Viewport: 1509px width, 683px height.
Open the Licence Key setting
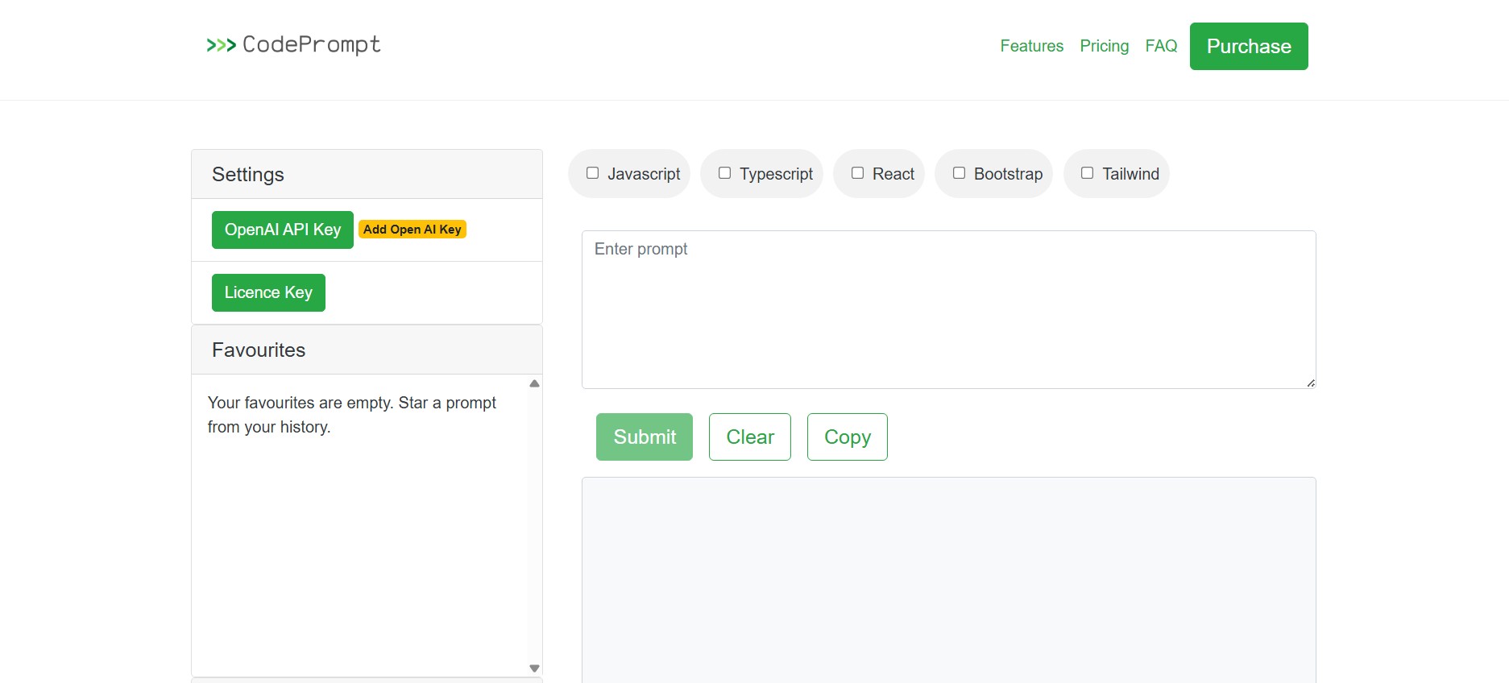point(268,292)
